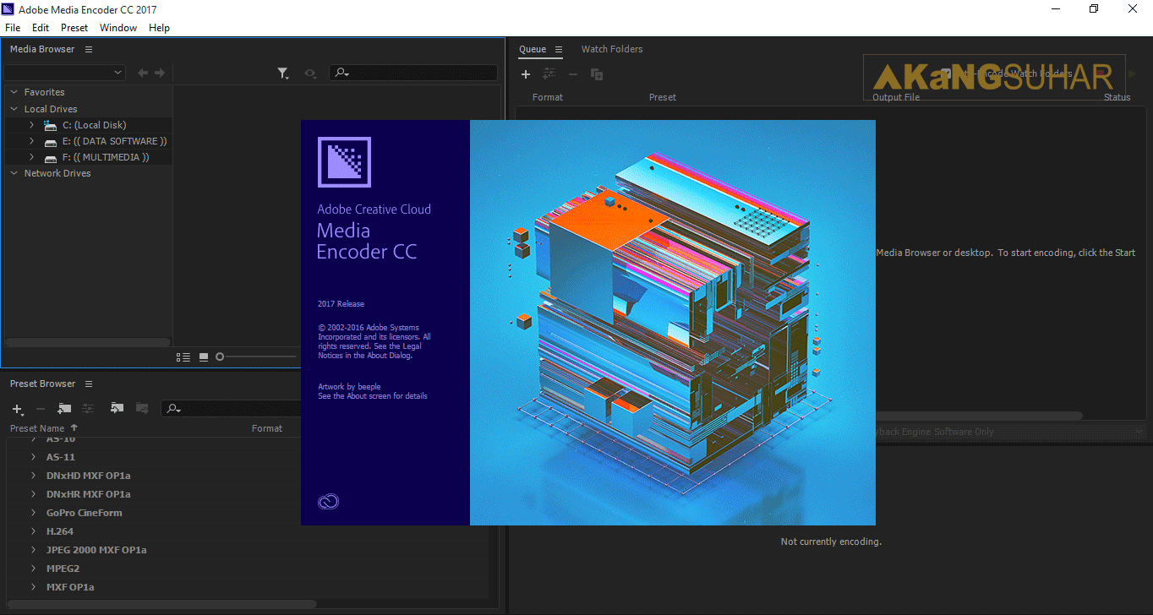The width and height of the screenshot is (1153, 615).
Task: Collapse the Favorites section
Action: click(14, 92)
